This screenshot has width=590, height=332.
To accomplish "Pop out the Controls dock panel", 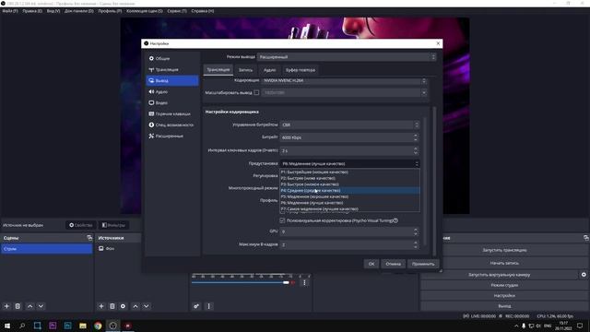I will (x=586, y=238).
